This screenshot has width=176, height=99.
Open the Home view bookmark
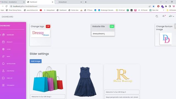click(x=73, y=10)
